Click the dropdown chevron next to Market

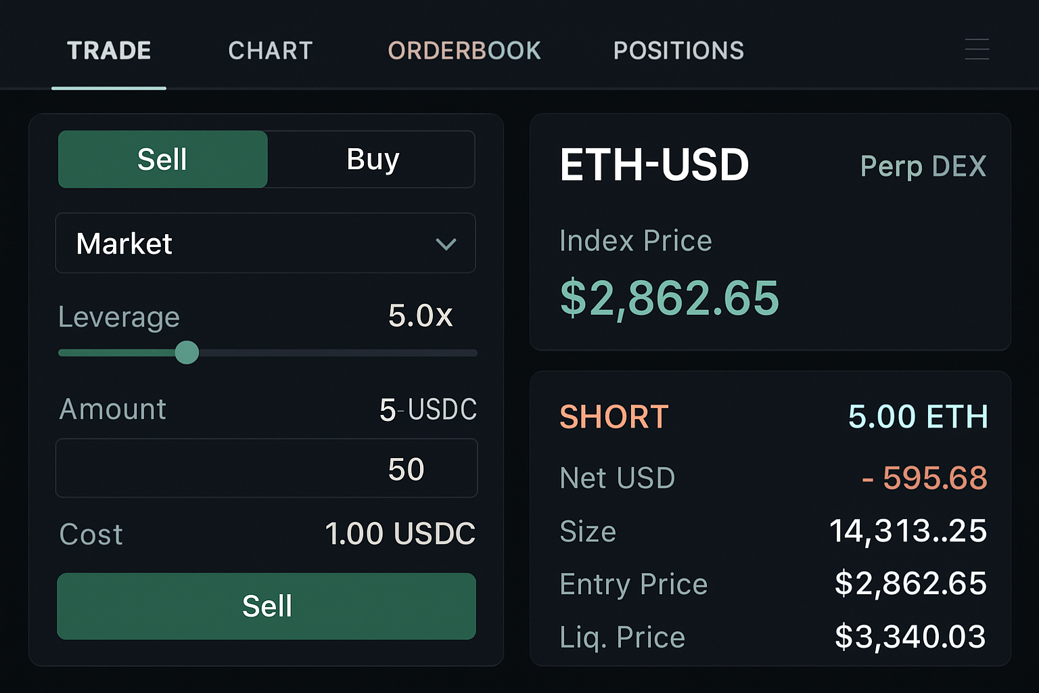[x=446, y=244]
